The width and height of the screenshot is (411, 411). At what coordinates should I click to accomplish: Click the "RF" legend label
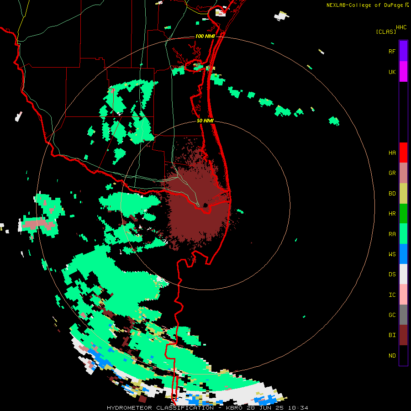392,52
